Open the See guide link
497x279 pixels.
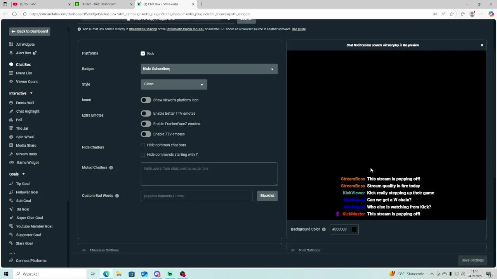click(x=299, y=29)
